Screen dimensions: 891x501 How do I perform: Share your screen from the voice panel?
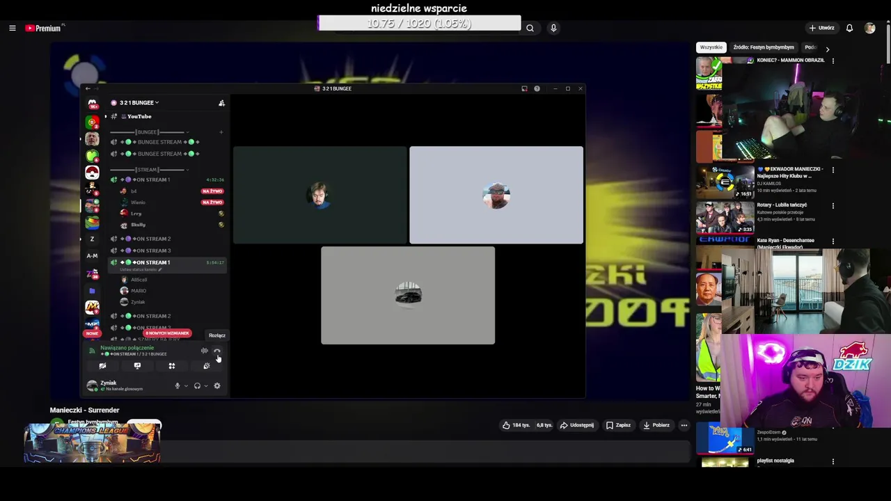click(137, 366)
